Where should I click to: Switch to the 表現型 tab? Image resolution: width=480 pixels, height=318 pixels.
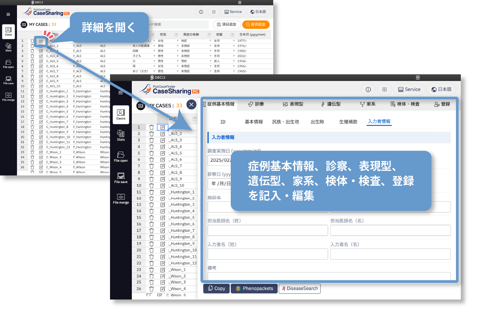[x=293, y=104]
